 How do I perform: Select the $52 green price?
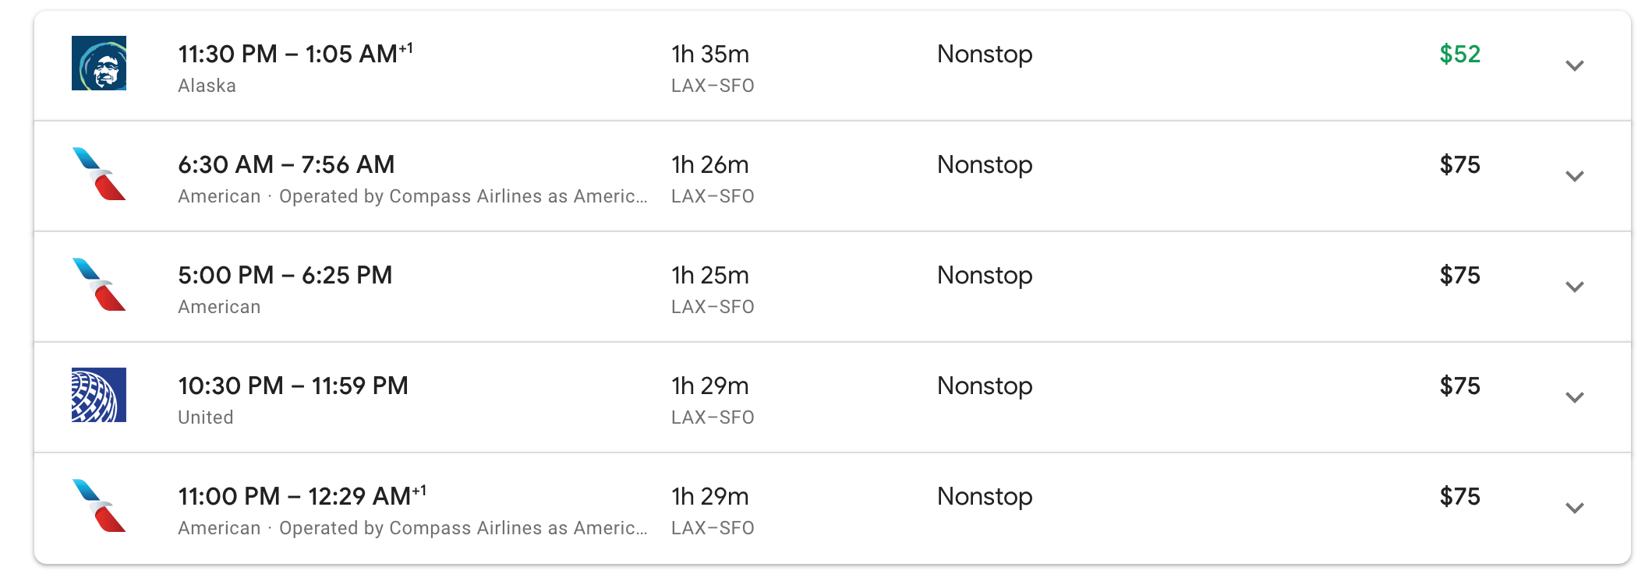(x=1459, y=54)
